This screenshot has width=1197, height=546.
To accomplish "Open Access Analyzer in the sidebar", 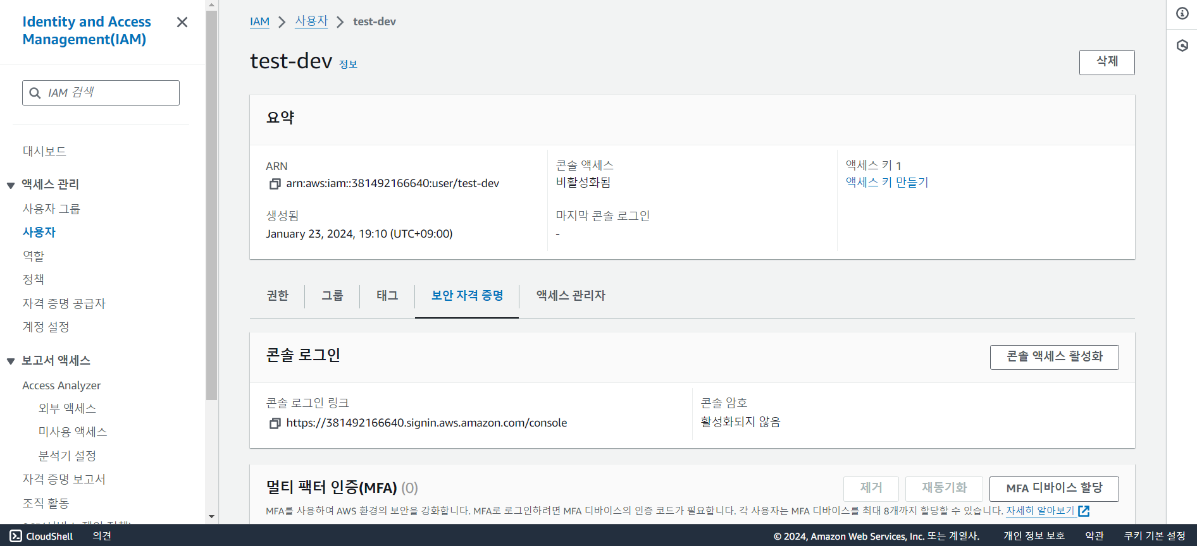I will (x=61, y=385).
